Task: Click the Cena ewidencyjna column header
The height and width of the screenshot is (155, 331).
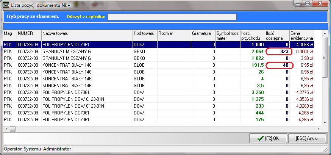Action: tap(302, 36)
